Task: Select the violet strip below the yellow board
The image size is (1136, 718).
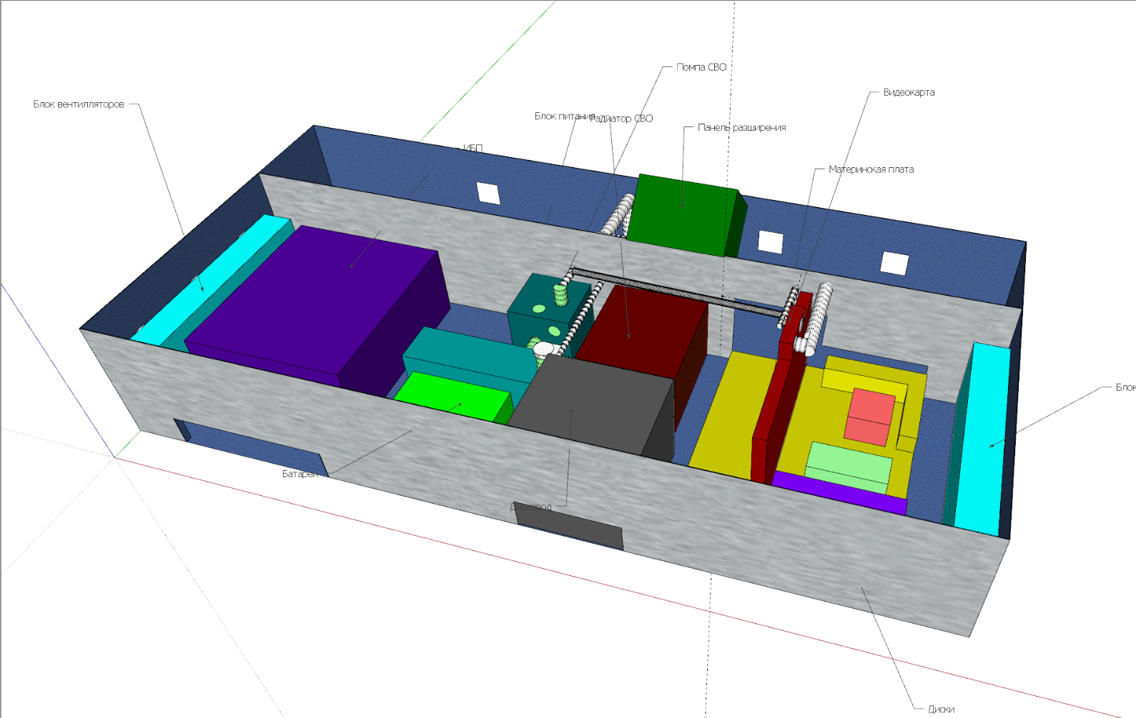Action: pos(840,492)
